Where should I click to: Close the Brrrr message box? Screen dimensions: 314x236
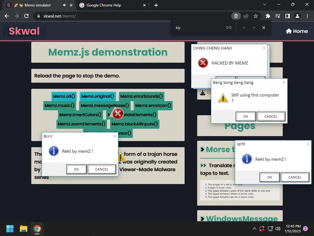click(115, 136)
